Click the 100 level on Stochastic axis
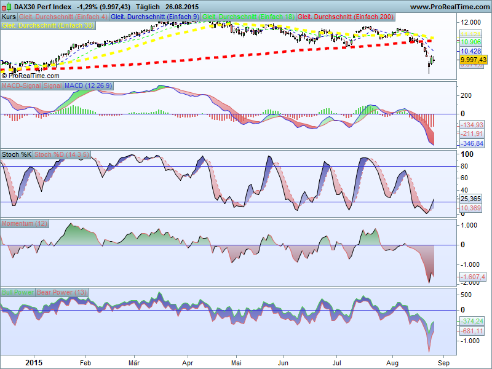This screenshot has height=369, width=492. (x=467, y=154)
